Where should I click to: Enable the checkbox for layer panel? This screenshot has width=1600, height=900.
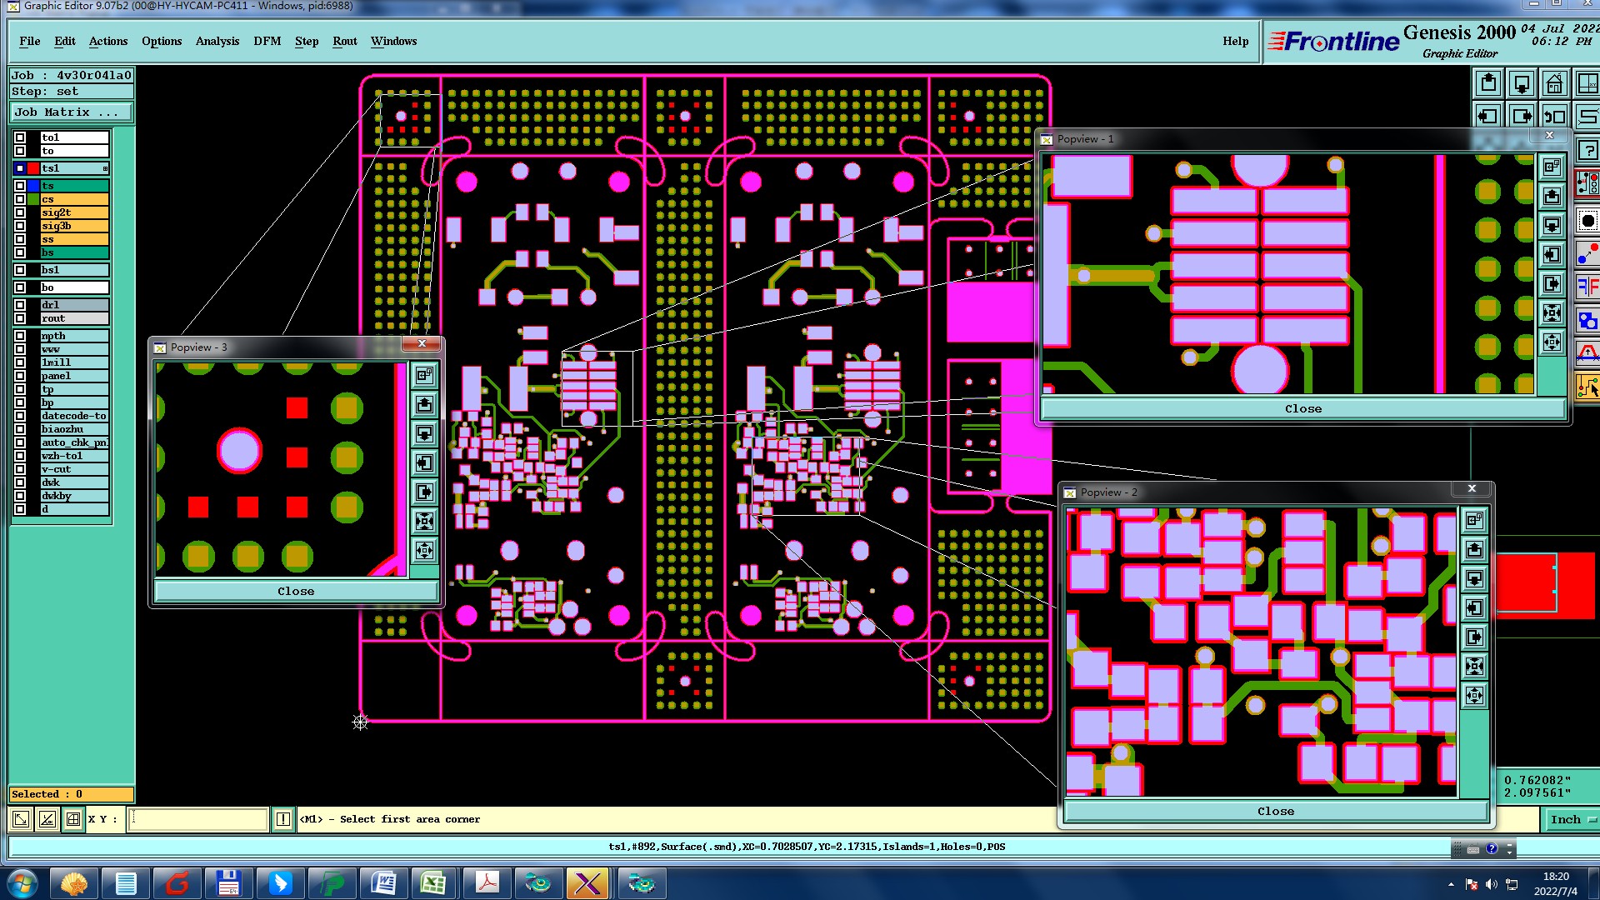(x=20, y=376)
